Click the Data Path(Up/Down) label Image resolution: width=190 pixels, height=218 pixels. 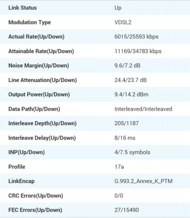coord(34,109)
